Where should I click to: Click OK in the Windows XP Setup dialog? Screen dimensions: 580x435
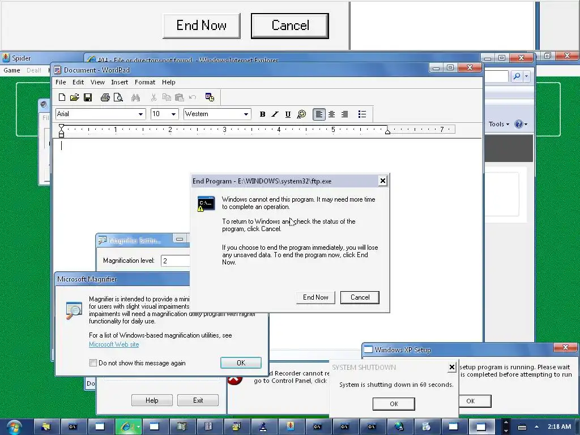(475, 401)
